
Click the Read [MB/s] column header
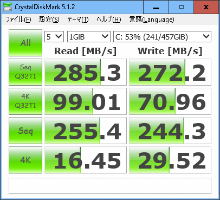point(86,51)
